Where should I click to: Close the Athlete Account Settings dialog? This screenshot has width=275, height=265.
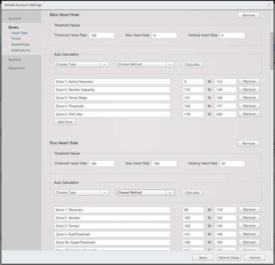[x=269, y=5]
